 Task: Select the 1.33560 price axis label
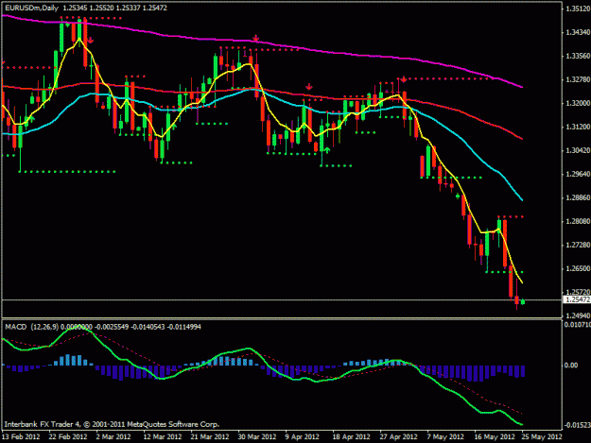tap(578, 56)
